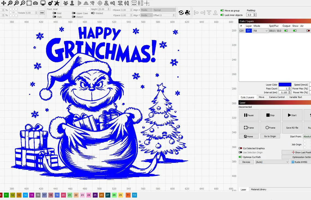Disable Output for layer C01
Screen dimensions: 311x200
(x=286, y=31)
